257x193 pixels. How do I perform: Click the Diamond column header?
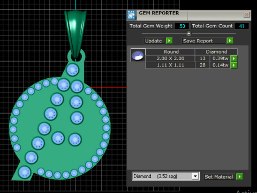pyautogui.click(x=216, y=52)
